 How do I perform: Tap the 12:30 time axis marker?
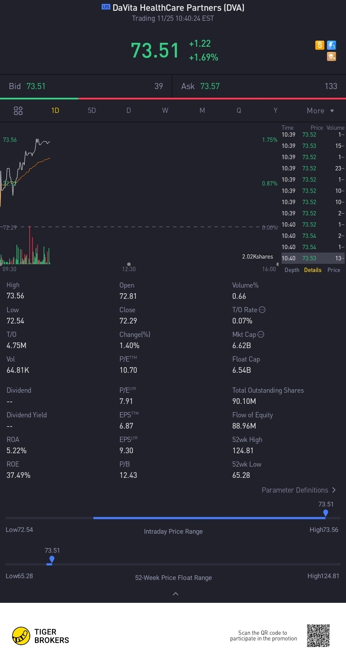pos(129,269)
